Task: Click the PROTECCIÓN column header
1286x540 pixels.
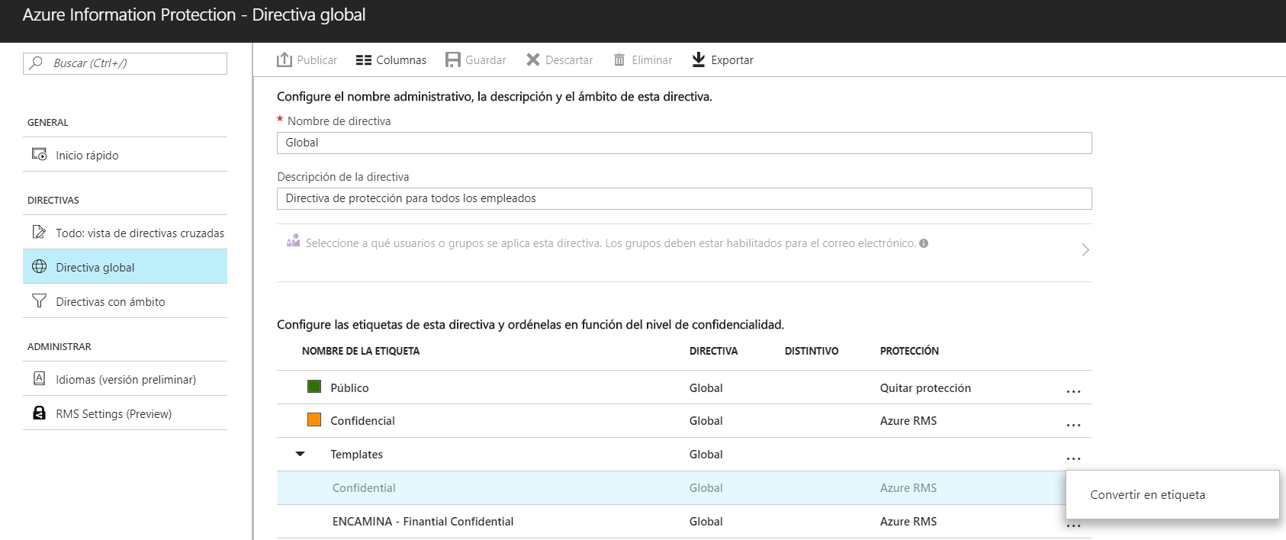Action: pos(909,351)
